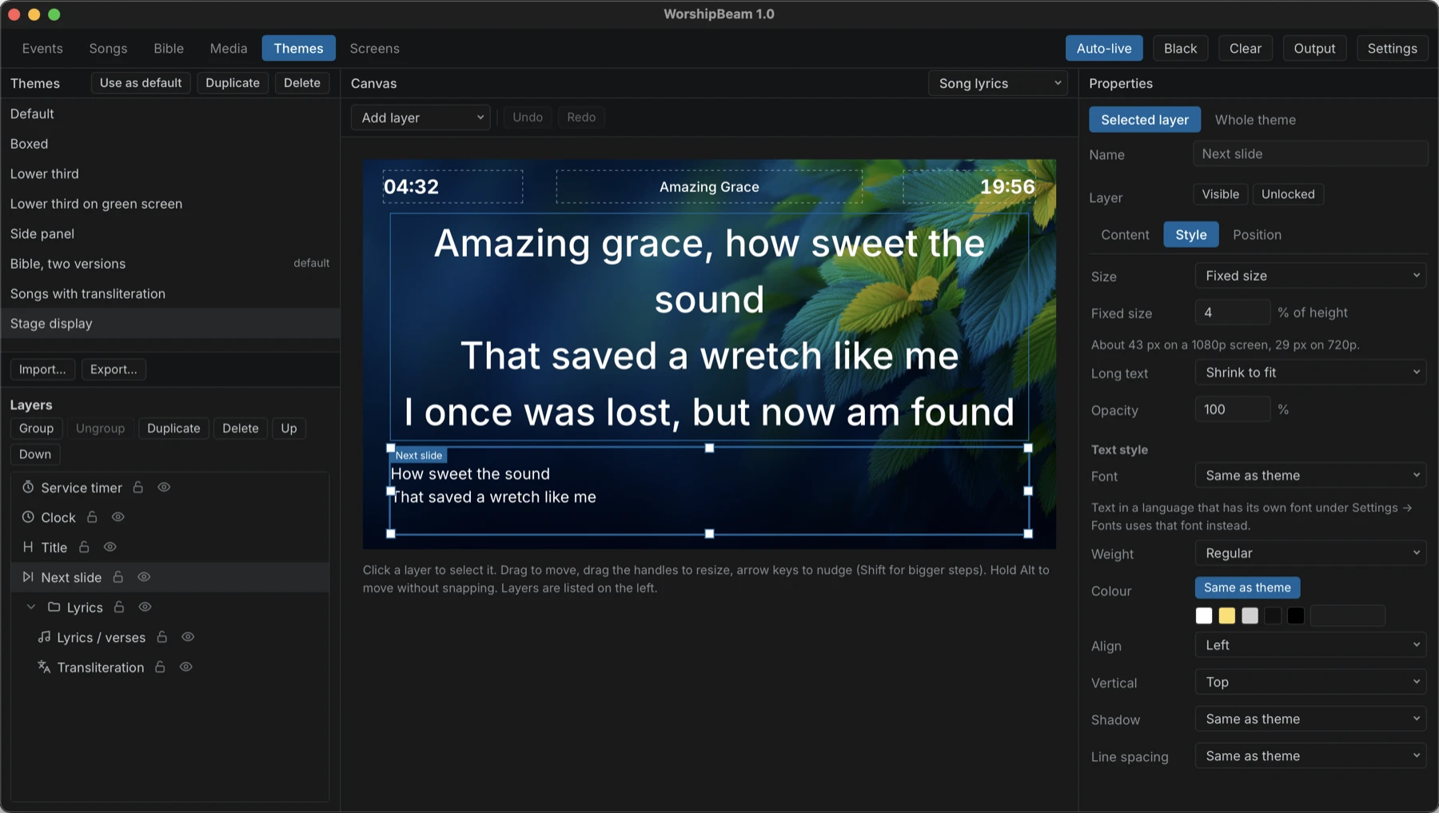Lock the Next slide layer via padlock icon
The image size is (1439, 813).
pos(118,577)
